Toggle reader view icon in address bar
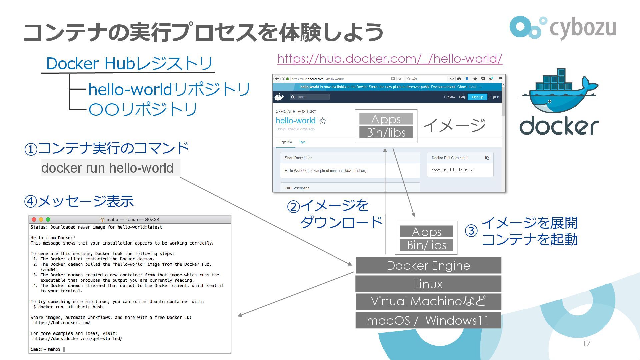This screenshot has width=640, height=360. pos(393,79)
